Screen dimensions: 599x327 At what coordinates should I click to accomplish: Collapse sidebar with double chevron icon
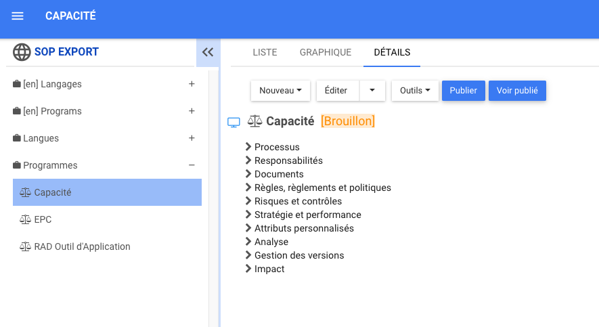point(208,52)
